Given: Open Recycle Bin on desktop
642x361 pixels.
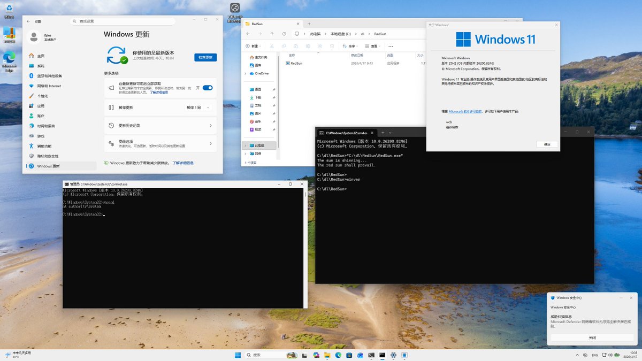Looking at the screenshot, I should pos(9,12).
